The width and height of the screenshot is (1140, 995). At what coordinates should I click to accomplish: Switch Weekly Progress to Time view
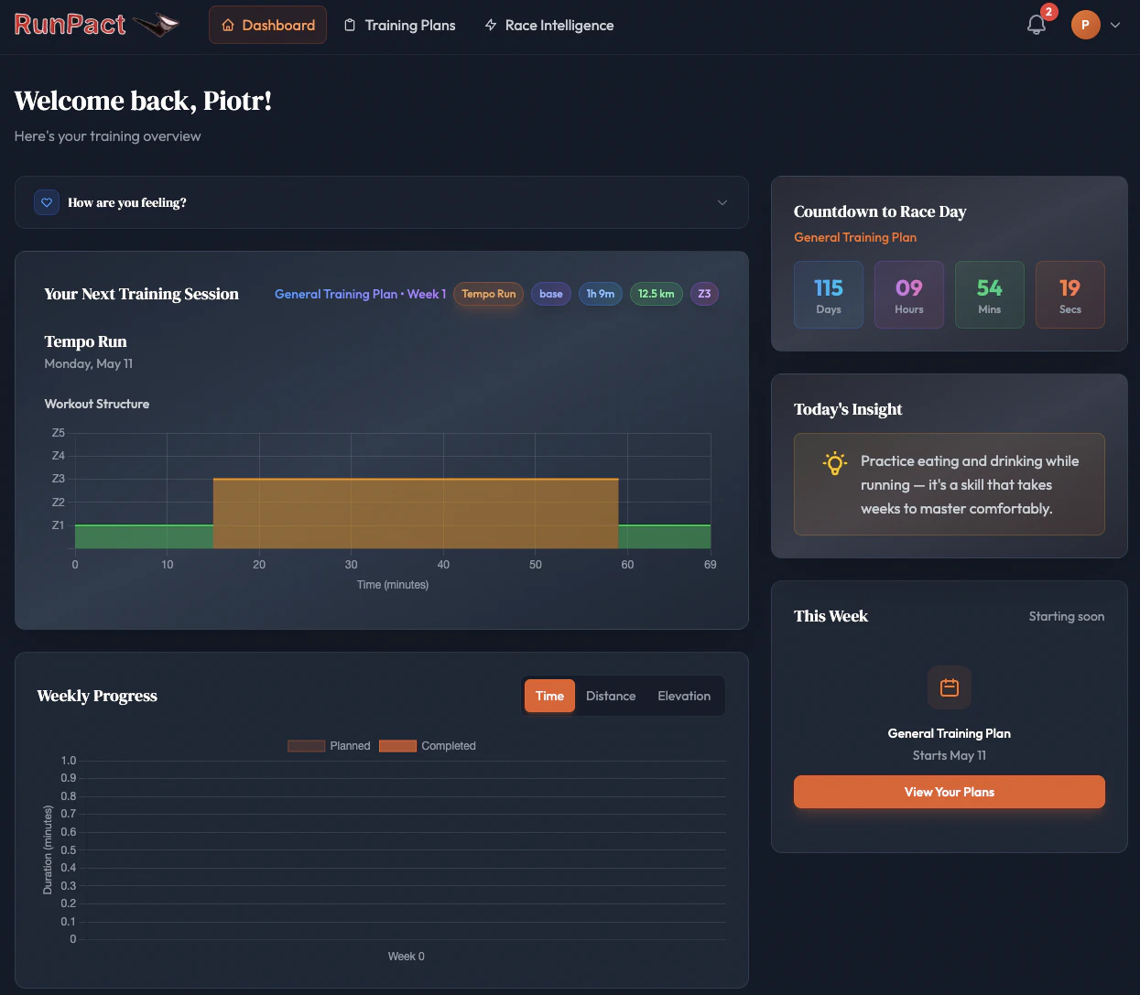[x=549, y=696]
